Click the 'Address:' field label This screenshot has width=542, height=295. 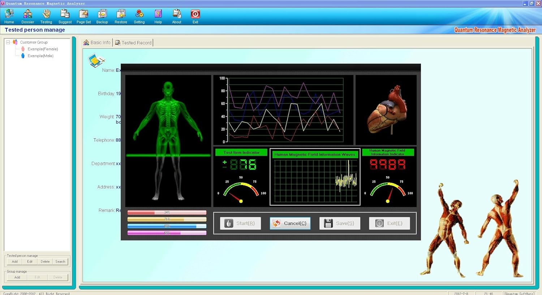pyautogui.click(x=106, y=187)
